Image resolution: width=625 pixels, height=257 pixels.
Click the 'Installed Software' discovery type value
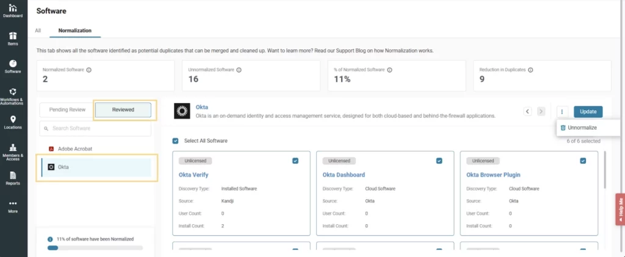pyautogui.click(x=239, y=189)
